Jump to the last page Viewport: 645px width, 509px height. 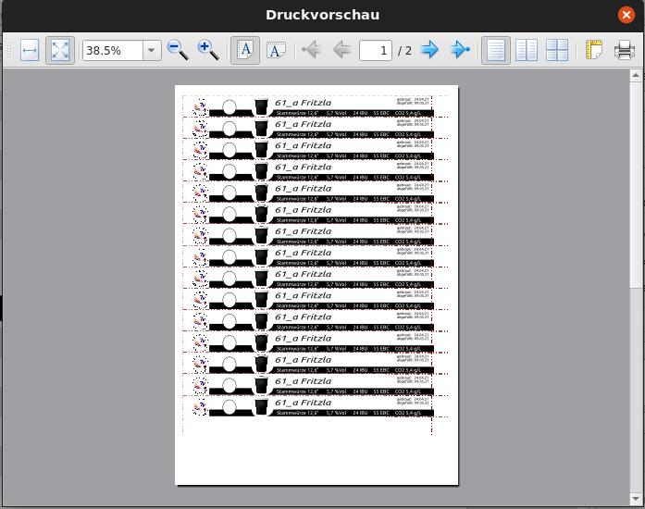pyautogui.click(x=460, y=50)
